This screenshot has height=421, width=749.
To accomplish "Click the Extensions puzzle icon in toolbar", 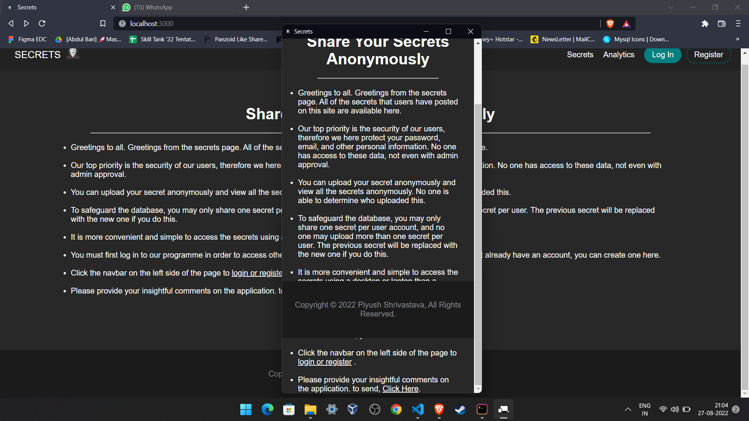I will click(705, 24).
